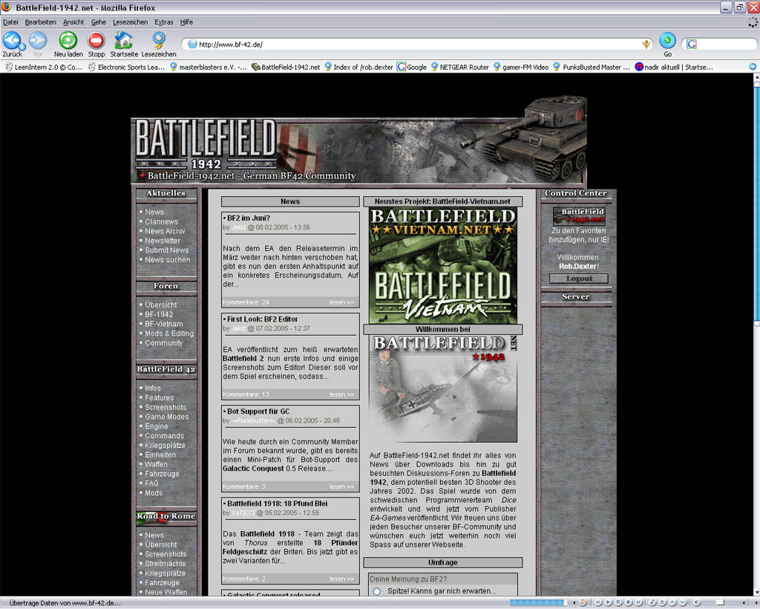Open the NETGEAR Router bookmark

click(x=460, y=68)
